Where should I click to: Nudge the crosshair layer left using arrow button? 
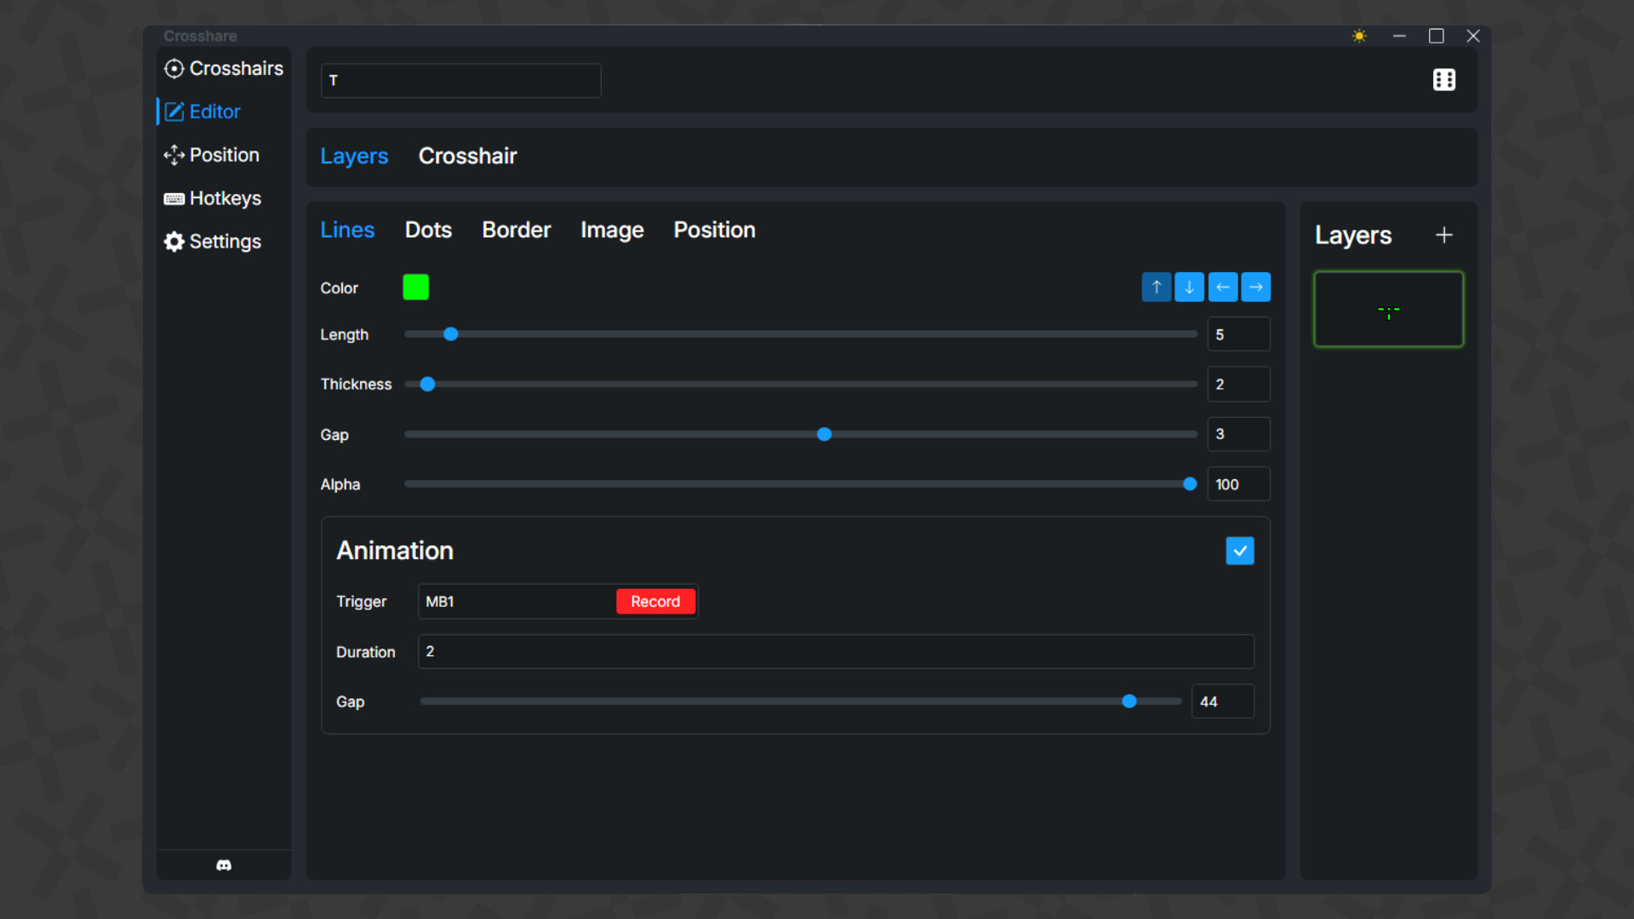coord(1223,287)
